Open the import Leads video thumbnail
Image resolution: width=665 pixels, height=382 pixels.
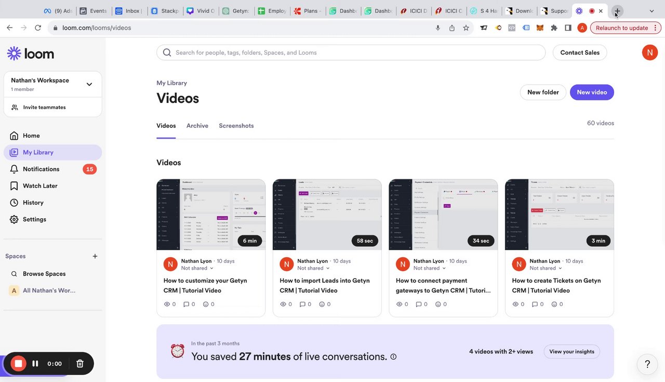[327, 215]
